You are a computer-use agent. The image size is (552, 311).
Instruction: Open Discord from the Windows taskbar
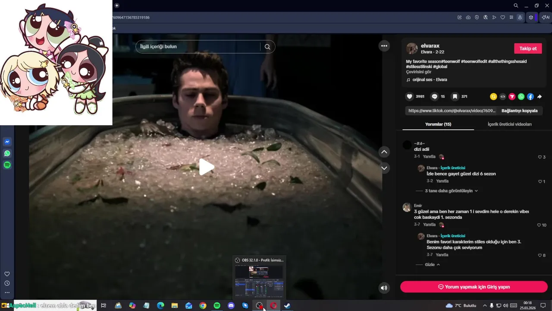[231, 305]
